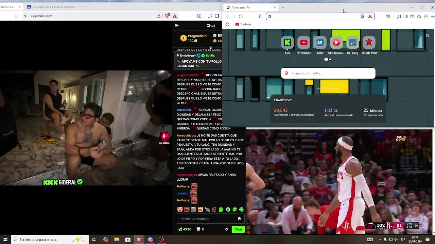Screen dimensions: 435x244
Task: Open channel points 4310 balance
Action: [x=185, y=229]
